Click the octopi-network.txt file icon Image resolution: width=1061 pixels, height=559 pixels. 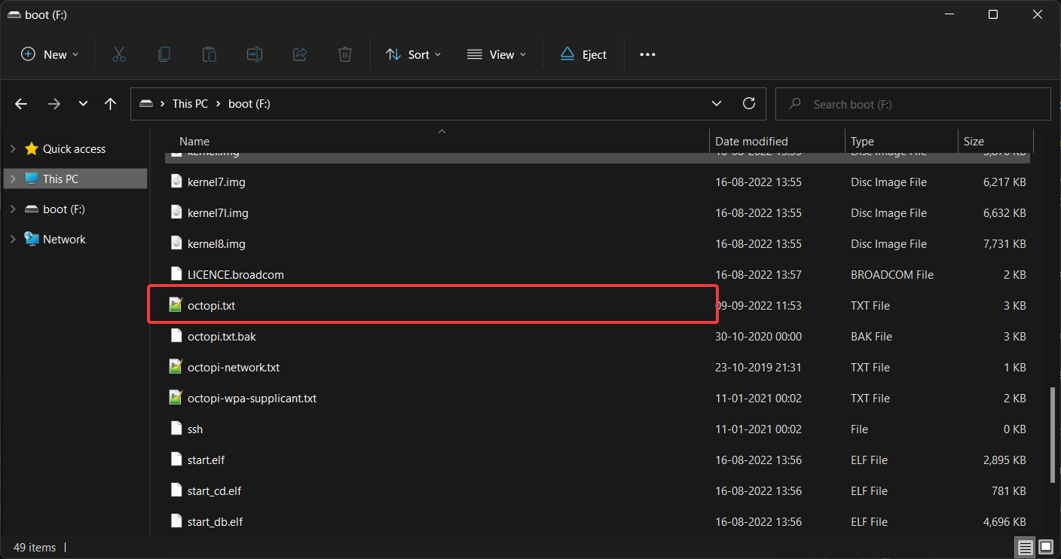point(176,367)
